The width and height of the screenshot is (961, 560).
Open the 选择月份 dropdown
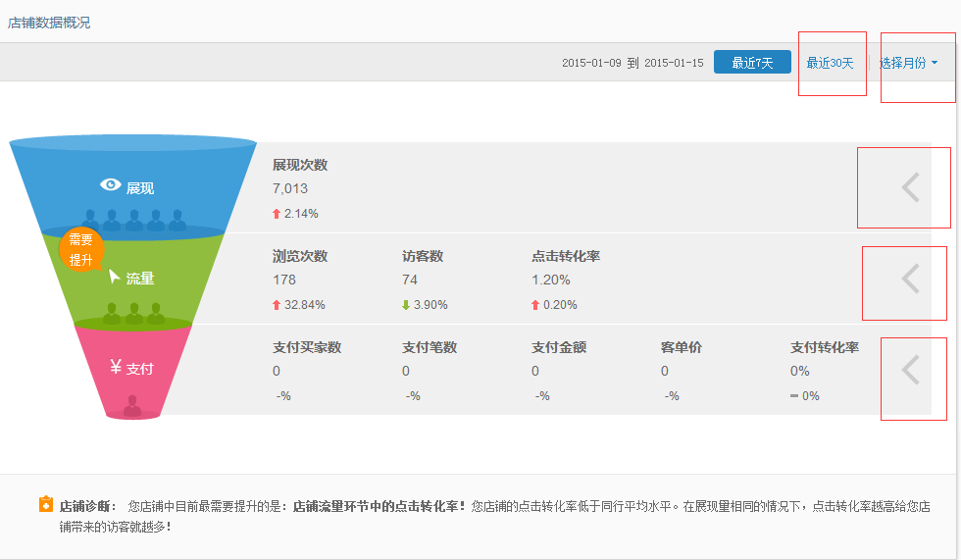[x=909, y=63]
